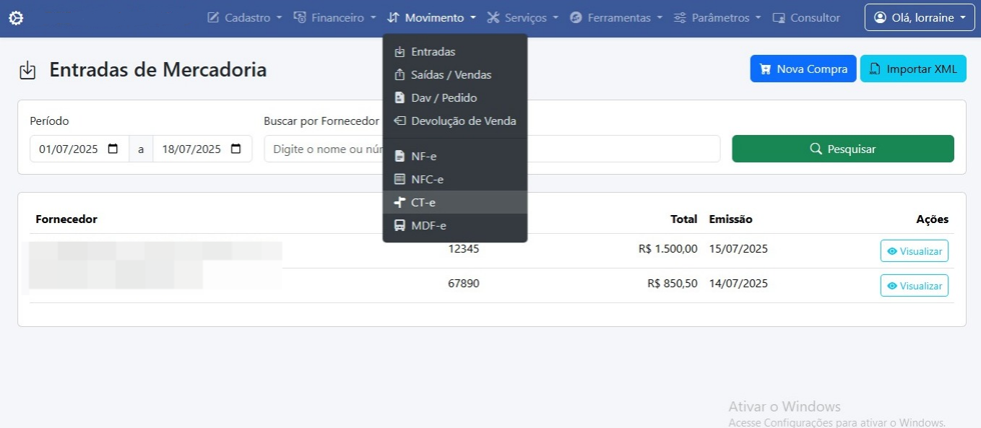View the R$ 1.500,00 entry with Visualizar
981x428 pixels.
[914, 251]
